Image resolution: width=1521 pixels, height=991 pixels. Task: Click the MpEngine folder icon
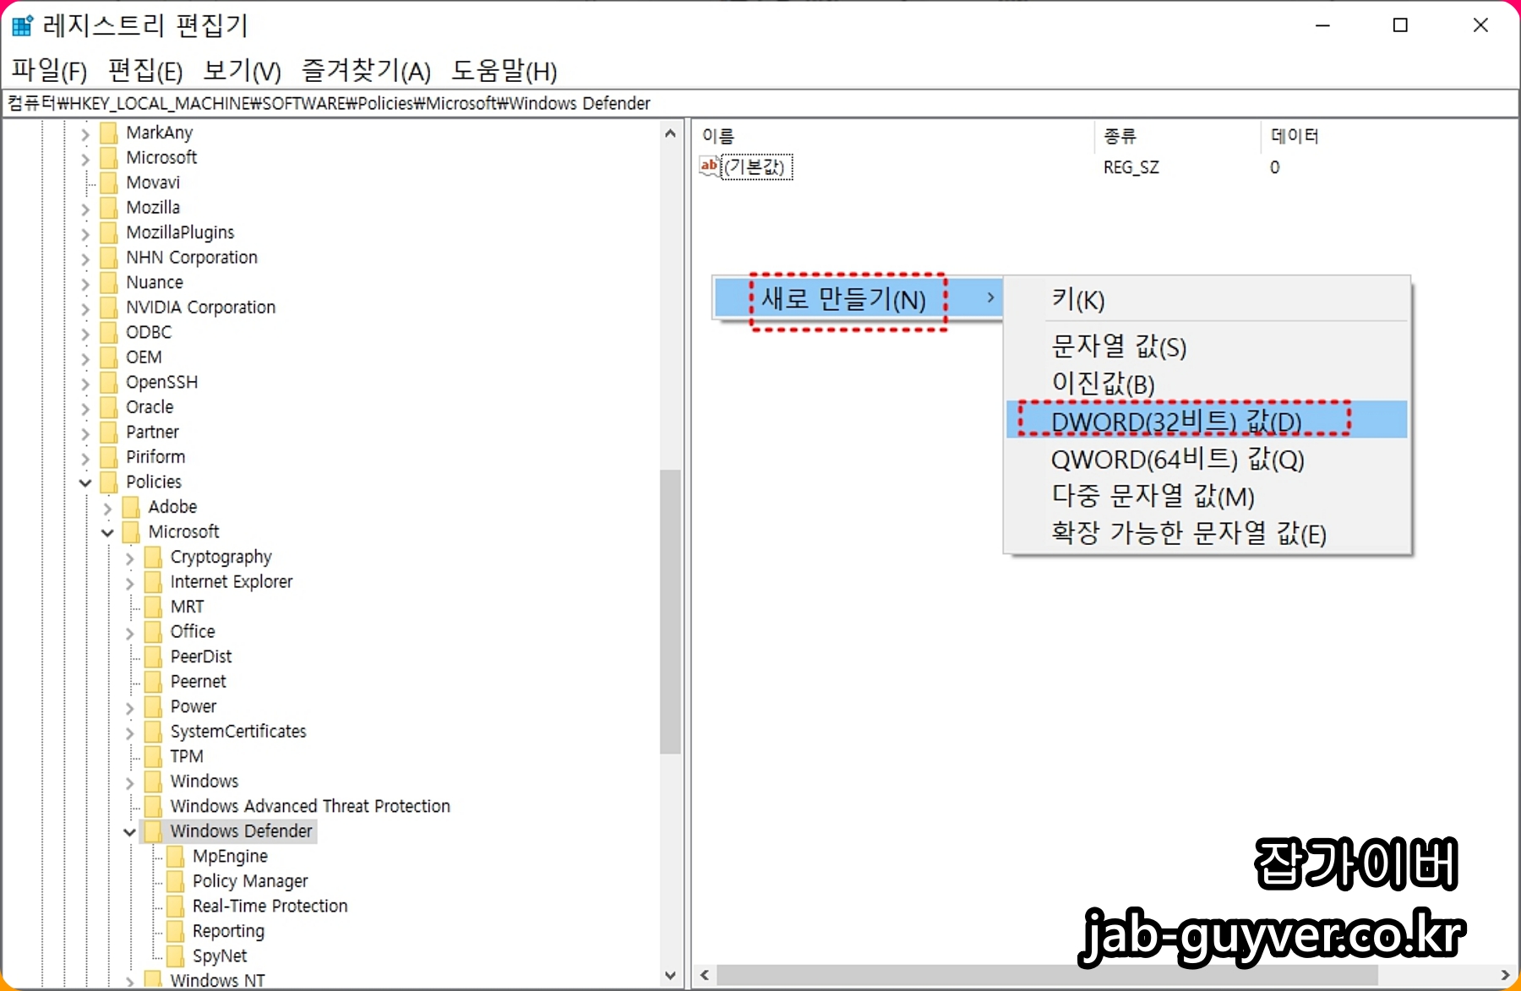175,856
